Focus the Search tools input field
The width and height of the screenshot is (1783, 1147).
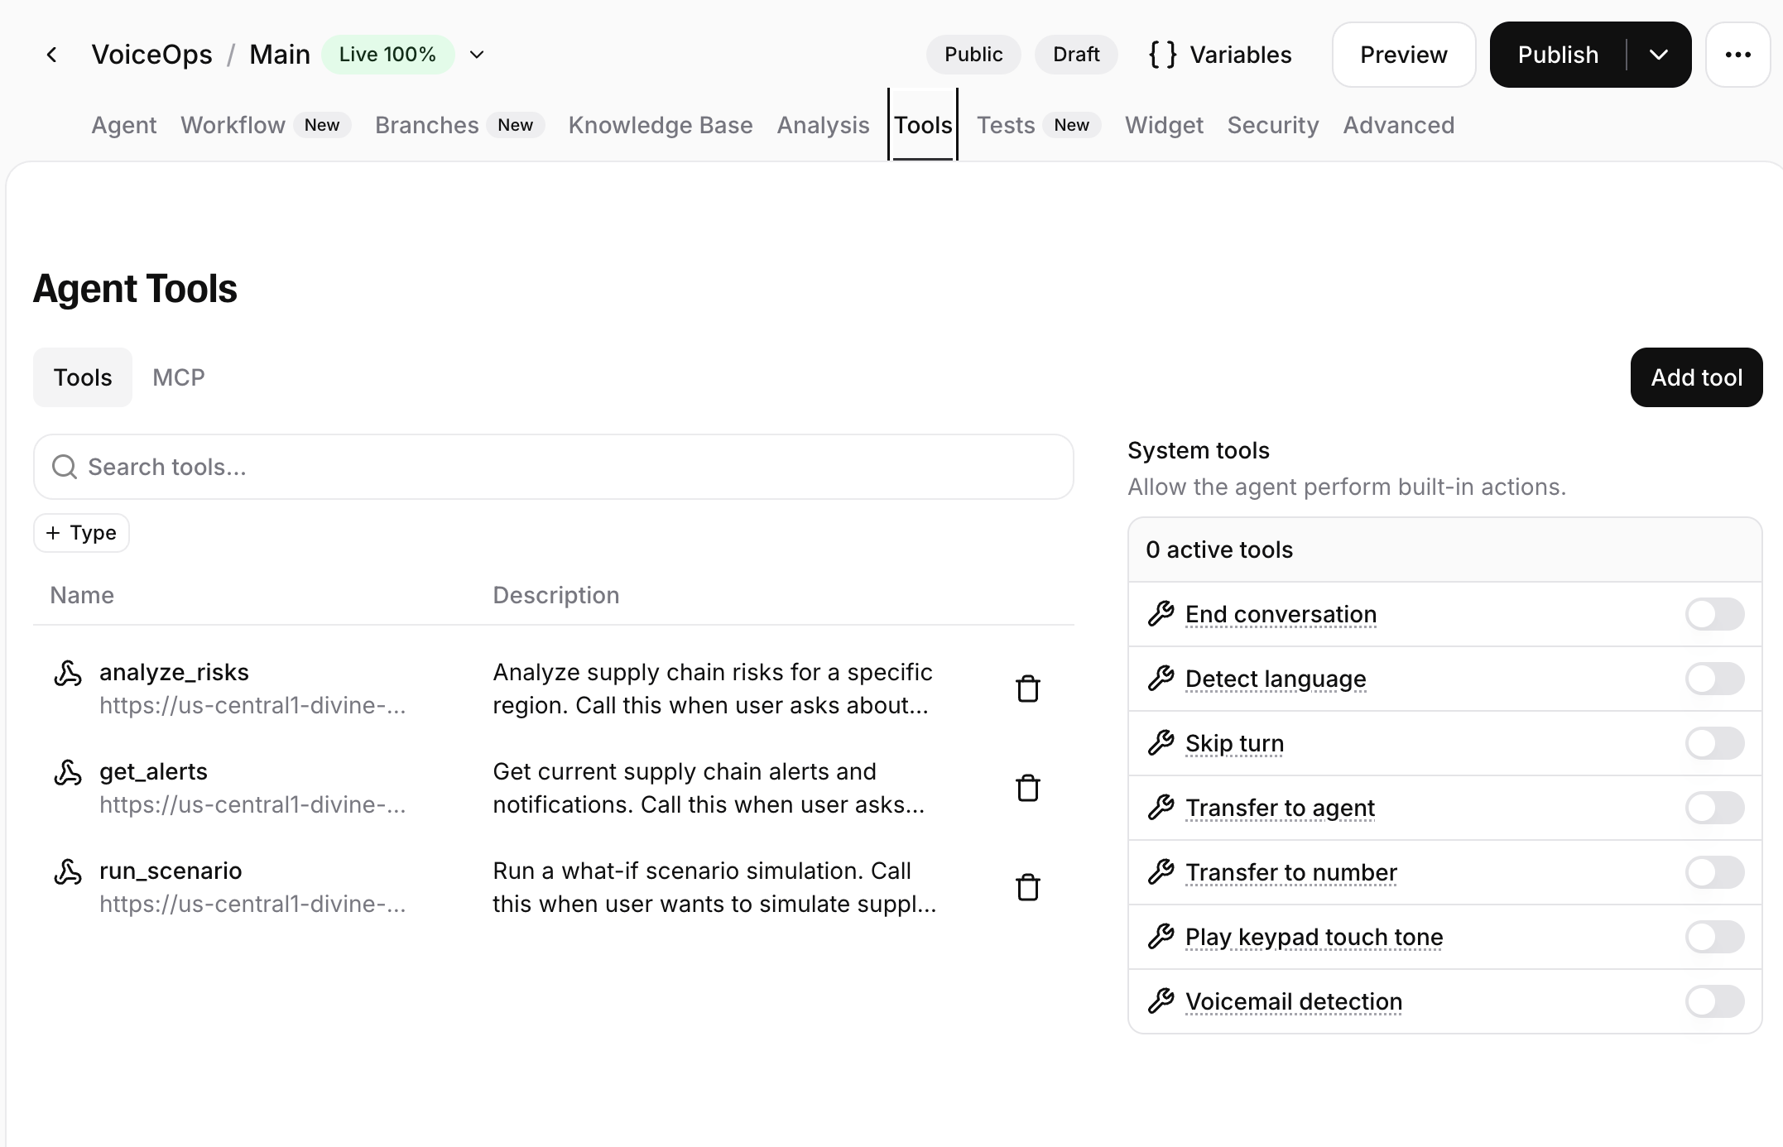[553, 467]
